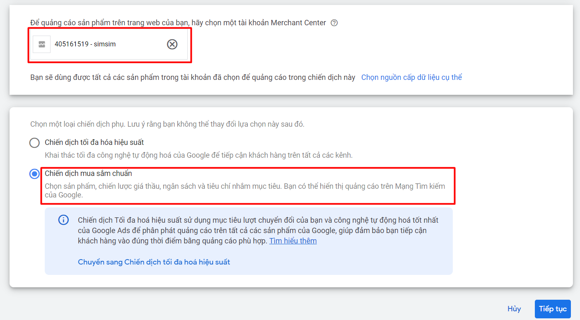
Task: Click Chuyển sang Chiến dịch tối đa hoá hiệu suất
Action: pyautogui.click(x=154, y=262)
